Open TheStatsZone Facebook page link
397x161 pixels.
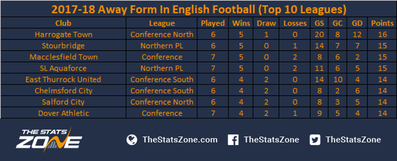(x=271, y=140)
